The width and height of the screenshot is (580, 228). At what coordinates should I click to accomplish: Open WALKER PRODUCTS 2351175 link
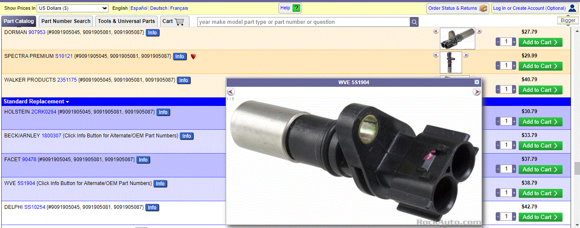[67, 80]
